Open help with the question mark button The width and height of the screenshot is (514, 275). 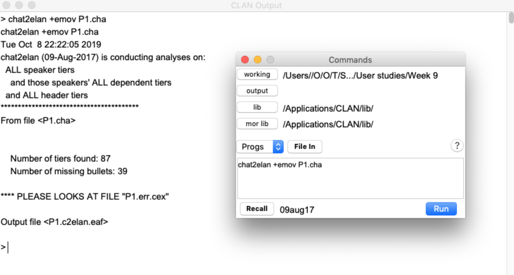pyautogui.click(x=457, y=146)
